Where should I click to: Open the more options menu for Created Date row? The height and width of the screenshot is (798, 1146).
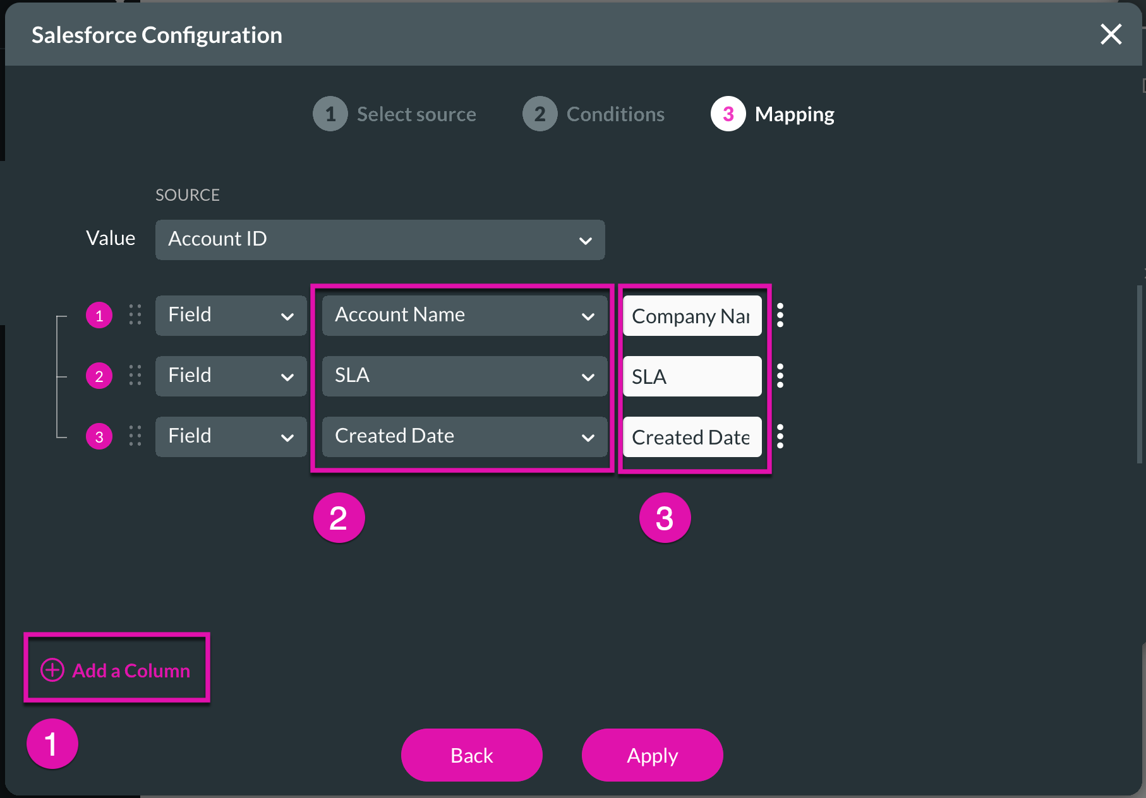780,436
